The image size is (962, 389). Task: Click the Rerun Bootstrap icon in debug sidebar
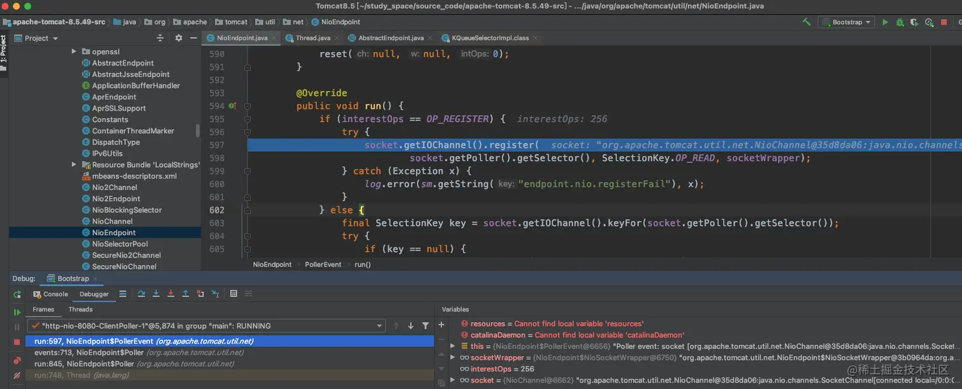tap(17, 294)
